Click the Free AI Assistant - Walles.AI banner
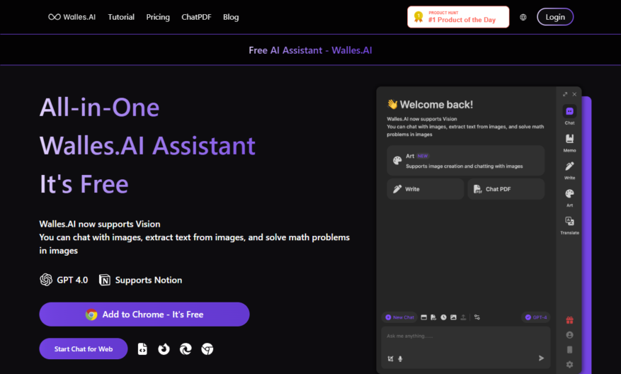This screenshot has width=621, height=374. pyautogui.click(x=310, y=50)
